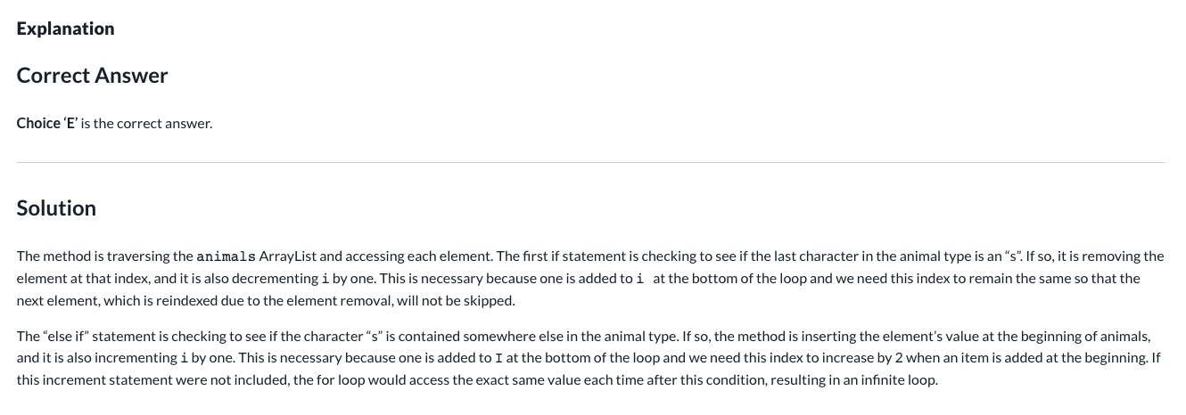
Task: Click the Explanation heading
Action: click(x=65, y=28)
